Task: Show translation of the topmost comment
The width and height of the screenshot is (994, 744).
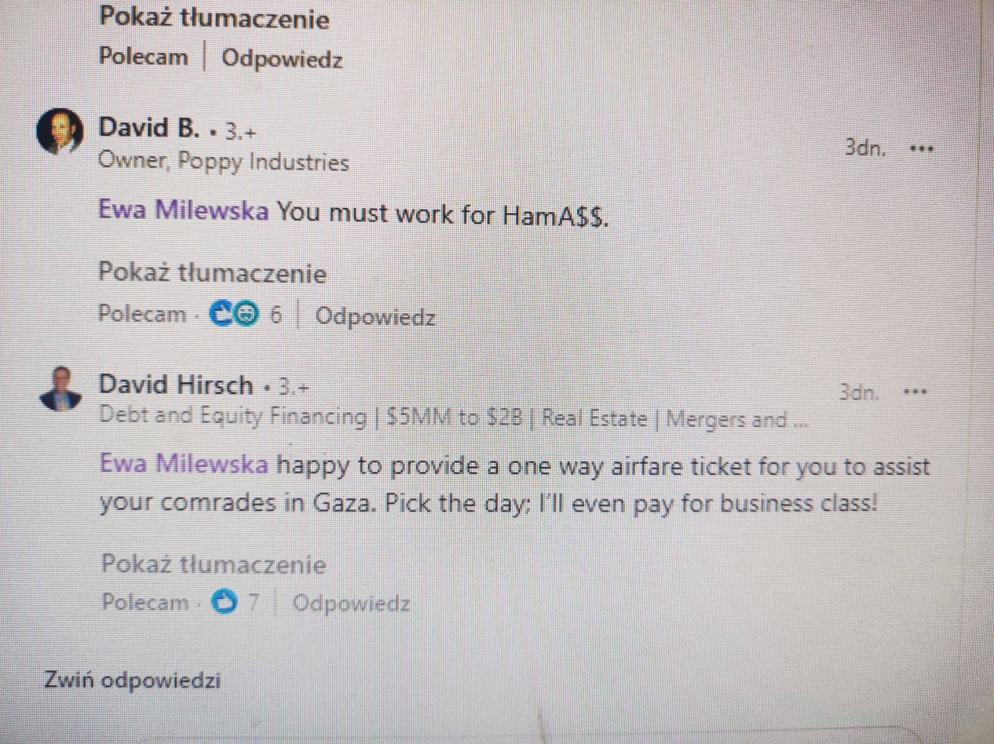Action: coord(214,19)
